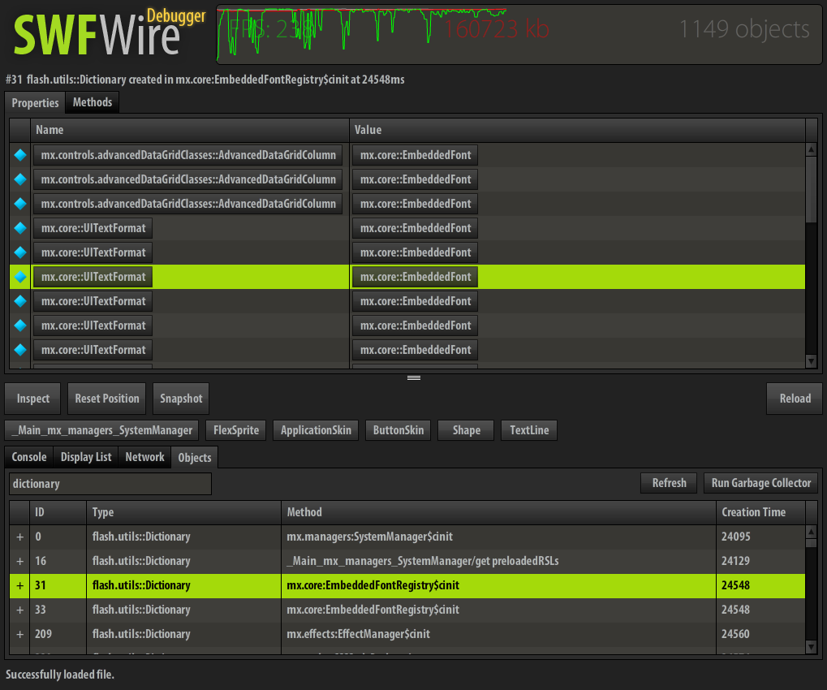Sort objects by Type column header
This screenshot has height=690, width=827.
click(x=183, y=513)
